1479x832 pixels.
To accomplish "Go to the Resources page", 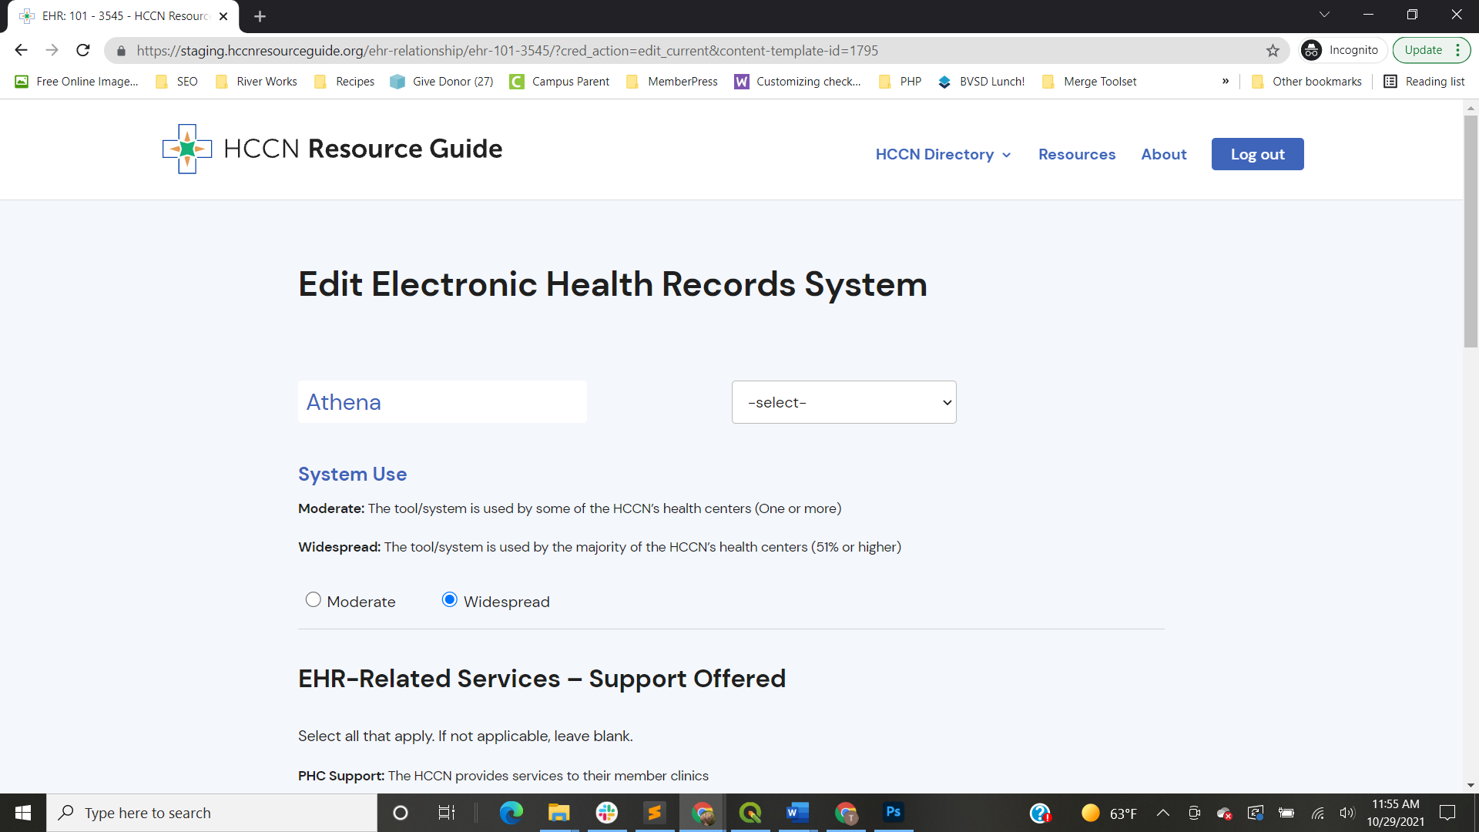I will [1076, 155].
